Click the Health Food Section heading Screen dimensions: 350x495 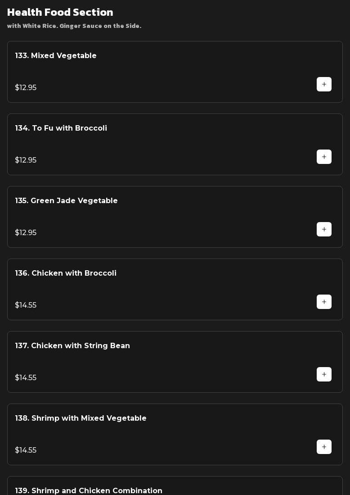60,12
